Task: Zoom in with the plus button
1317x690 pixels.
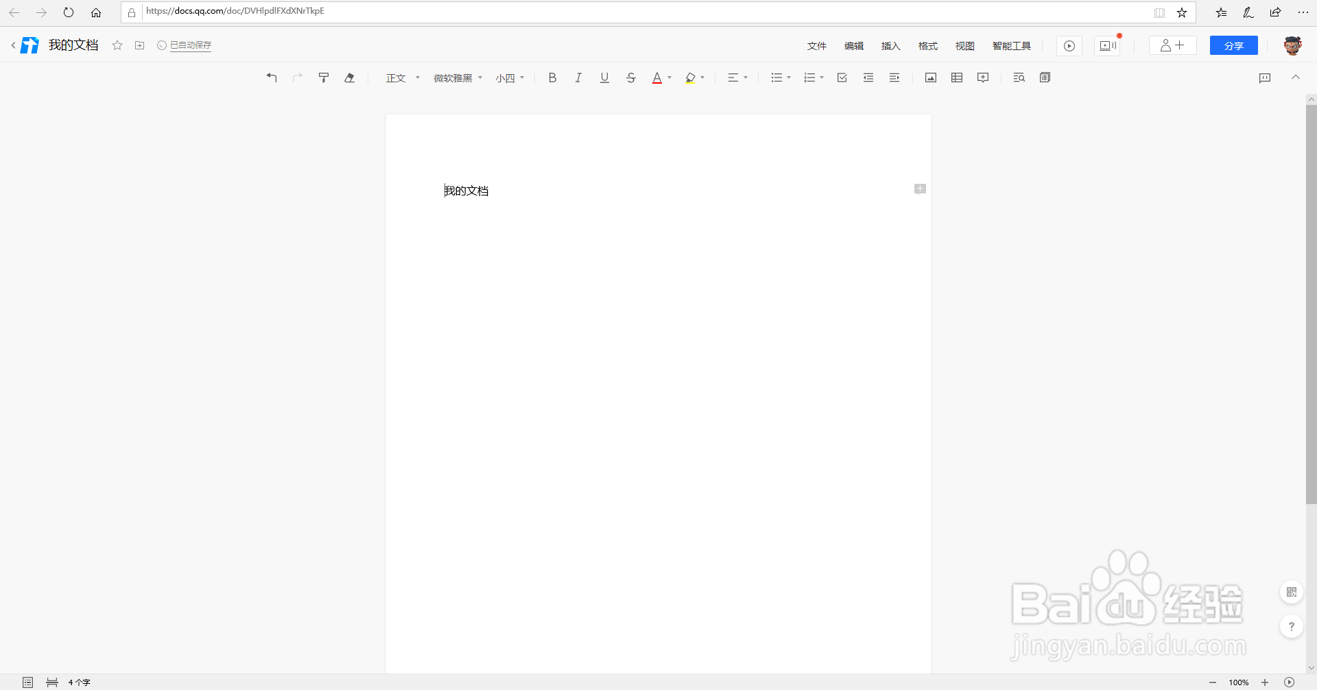Action: [x=1265, y=682]
